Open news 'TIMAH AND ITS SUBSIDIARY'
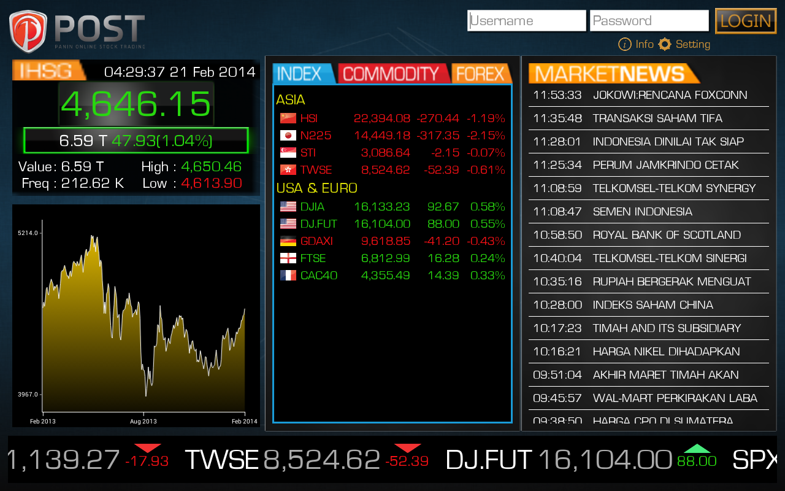 pos(649,328)
